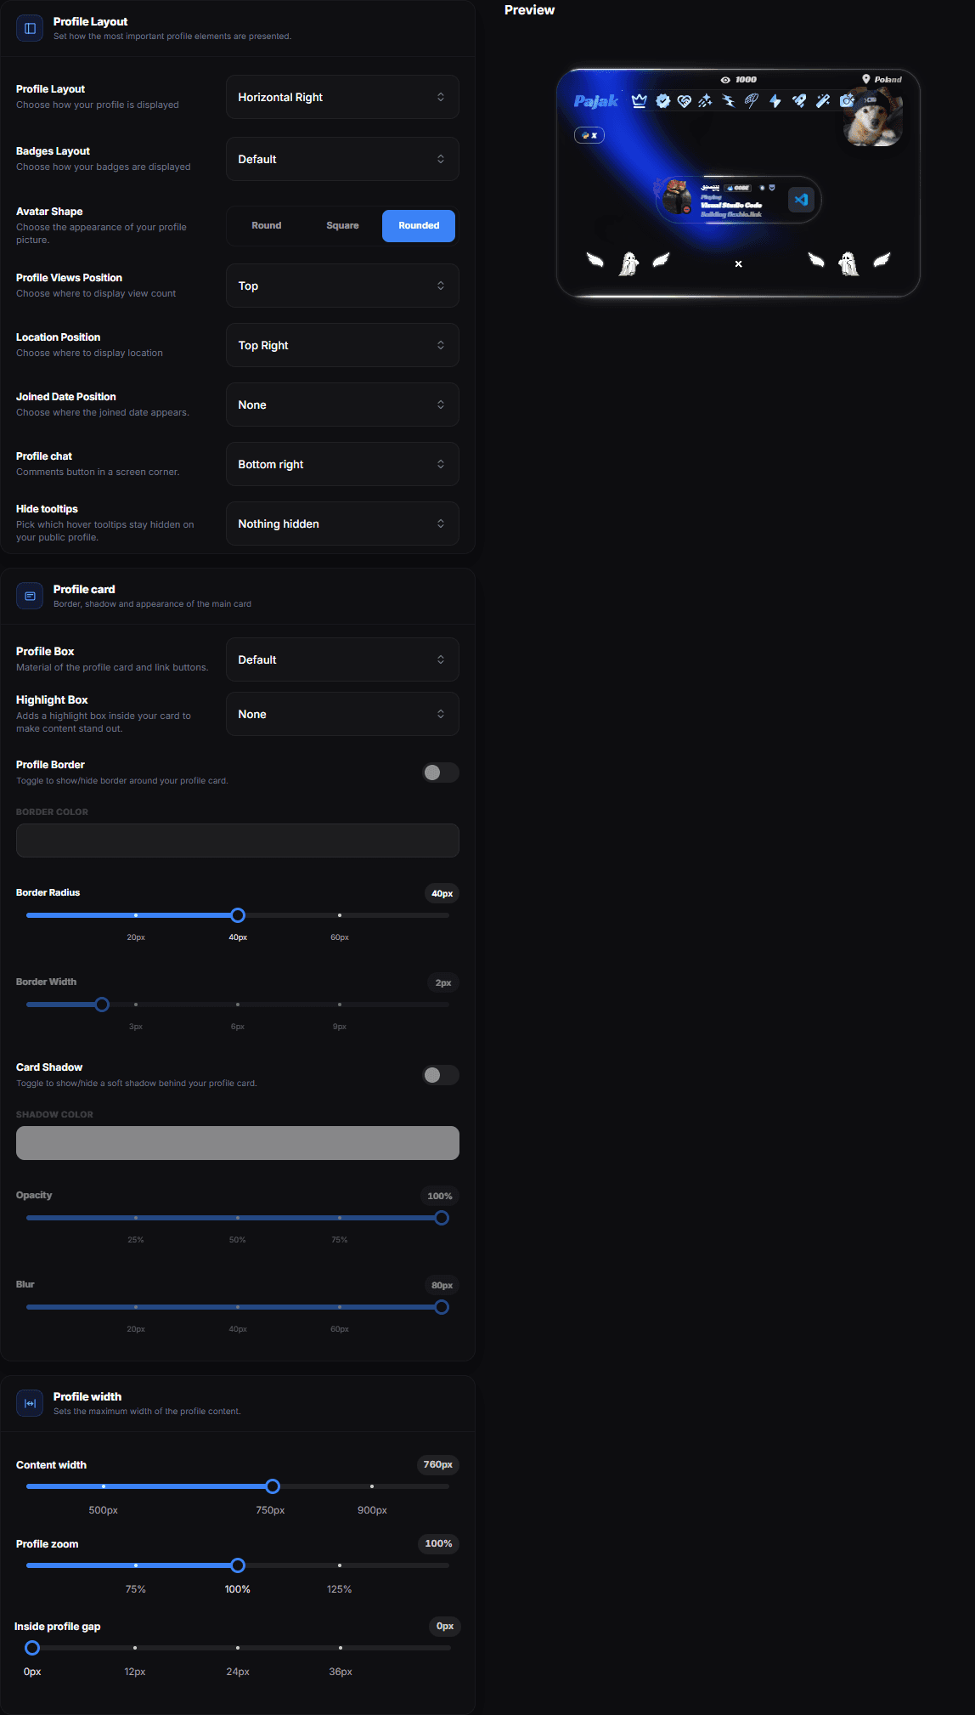Screen dimensions: 975x1715
Task: Click the 1000 view count in preview
Action: (x=746, y=80)
